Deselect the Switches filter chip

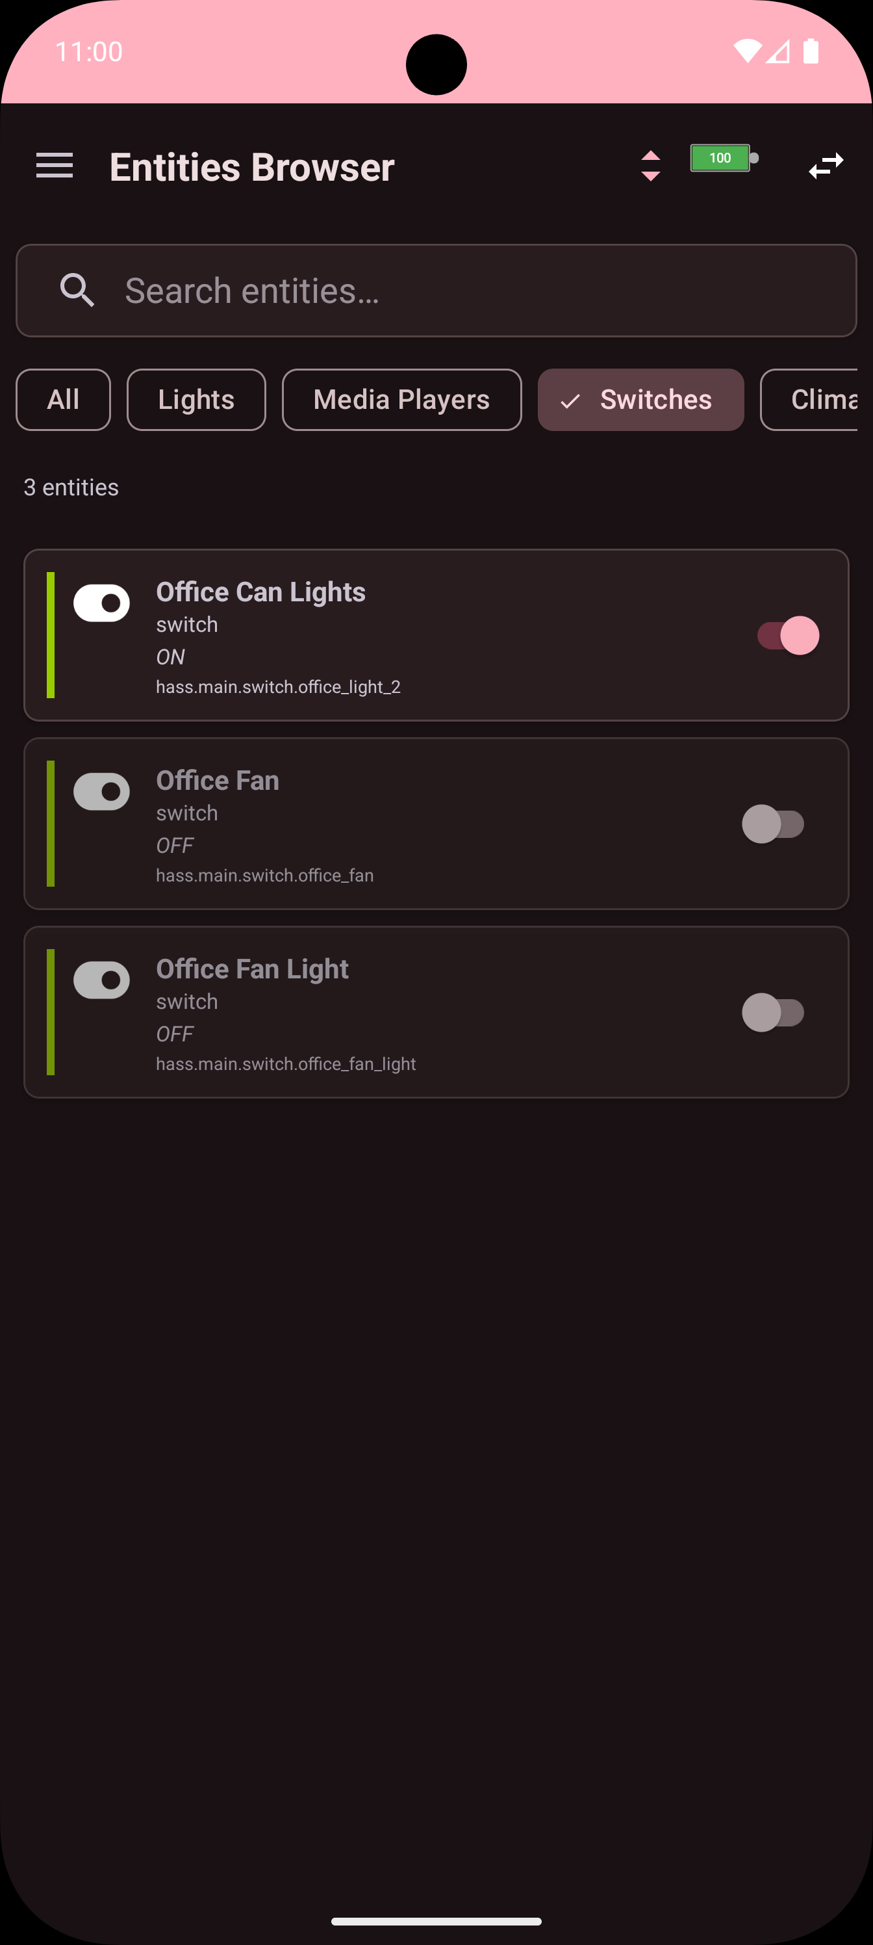coord(640,399)
